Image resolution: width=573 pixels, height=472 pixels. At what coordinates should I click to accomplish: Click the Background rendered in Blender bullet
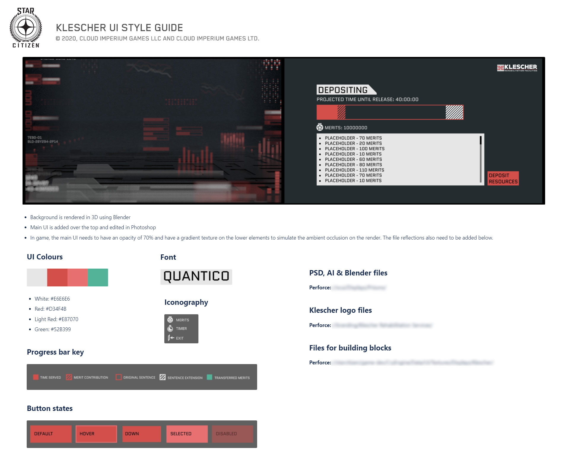(80, 217)
